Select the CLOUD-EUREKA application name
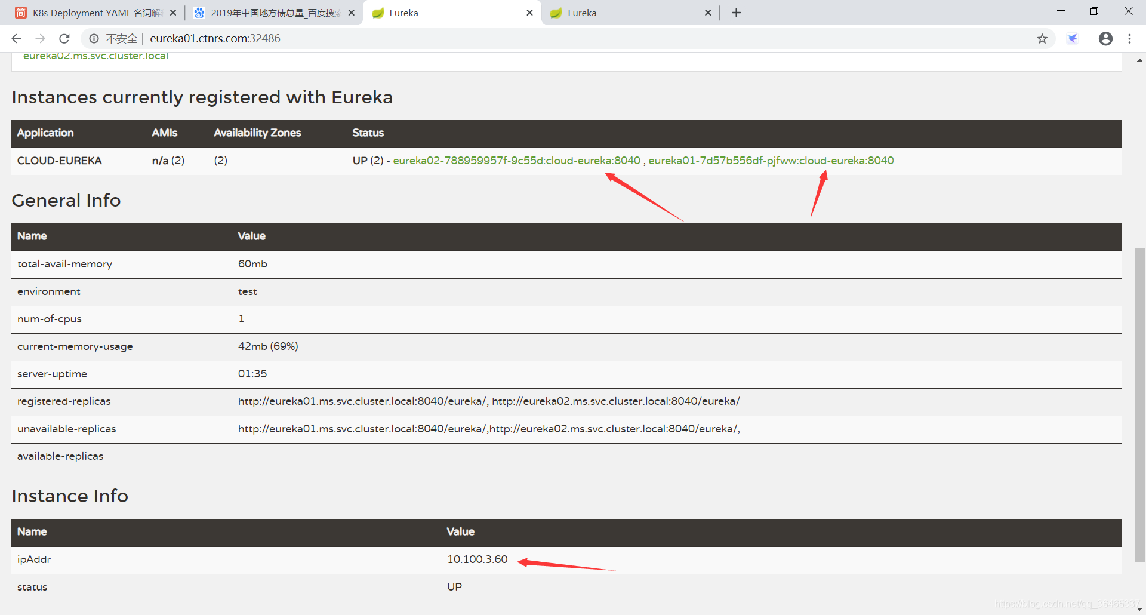Viewport: 1146px width, 615px height. 60,161
